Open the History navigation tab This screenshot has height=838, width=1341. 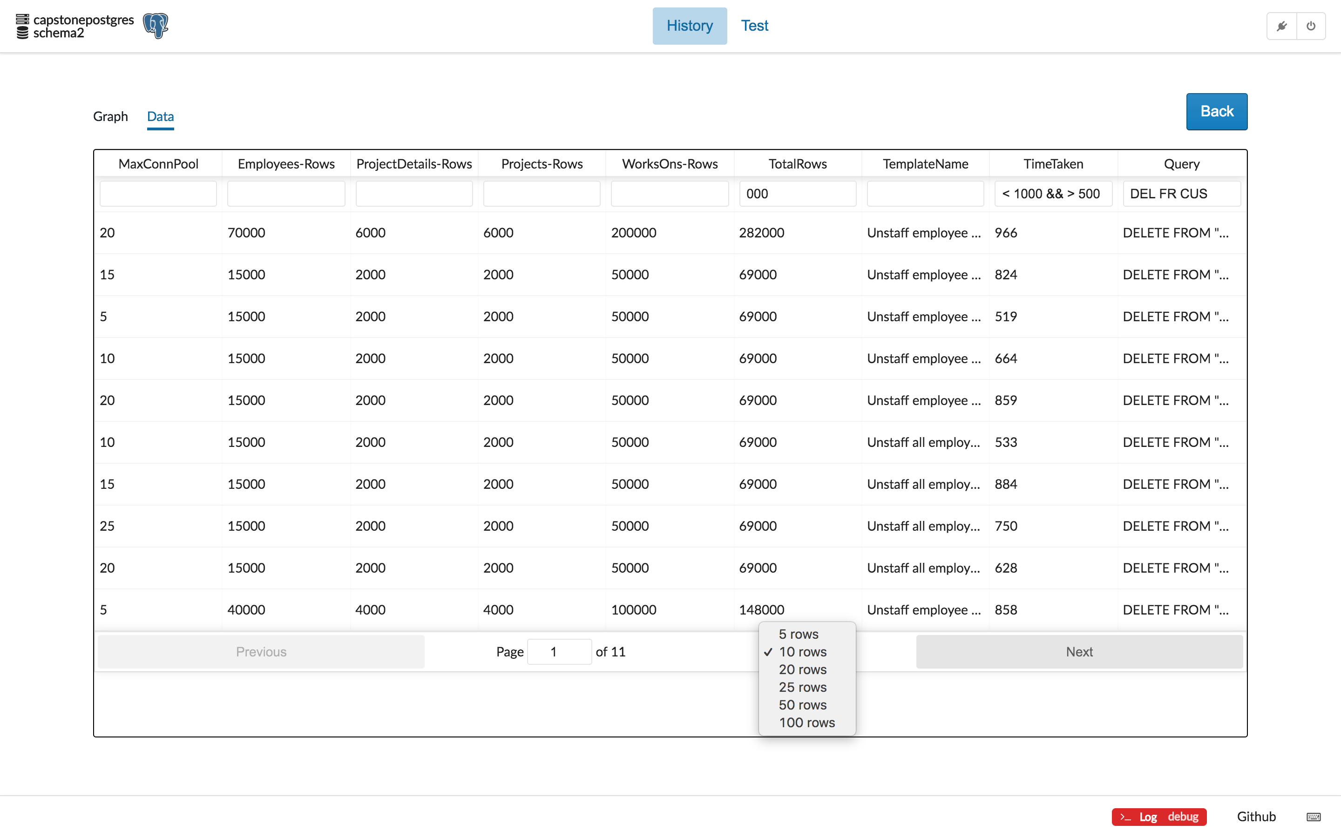(x=689, y=26)
